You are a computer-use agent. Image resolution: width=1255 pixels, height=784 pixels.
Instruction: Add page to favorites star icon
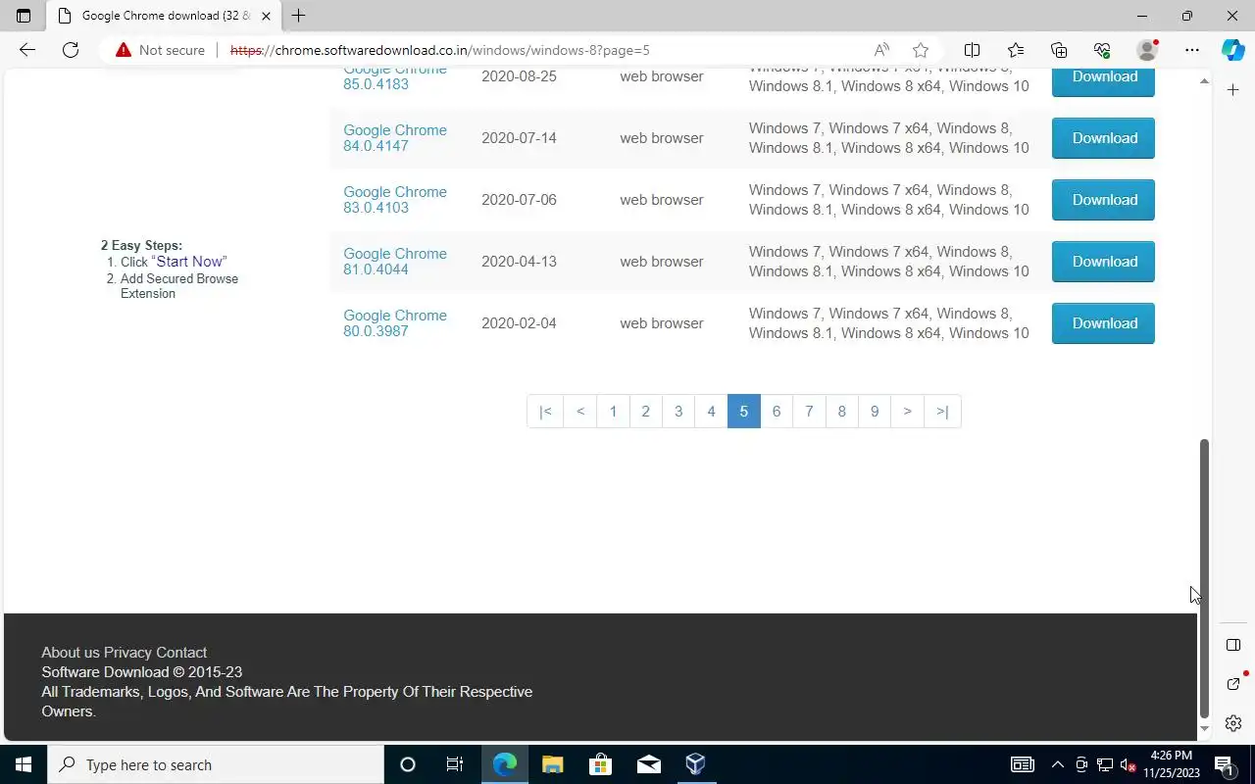click(921, 50)
